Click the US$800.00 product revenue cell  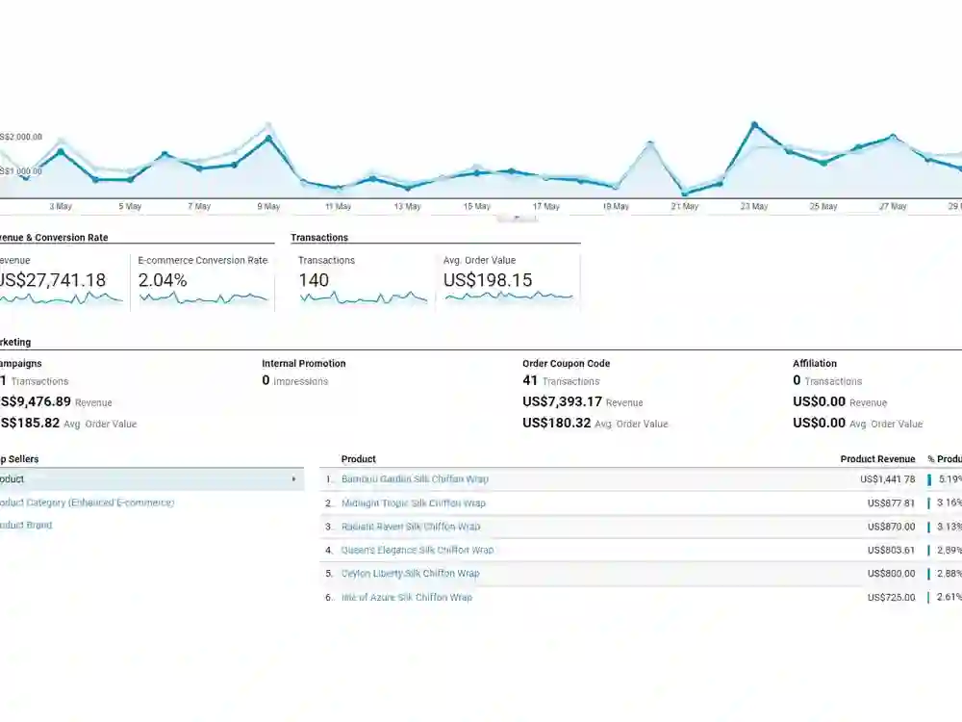point(891,573)
